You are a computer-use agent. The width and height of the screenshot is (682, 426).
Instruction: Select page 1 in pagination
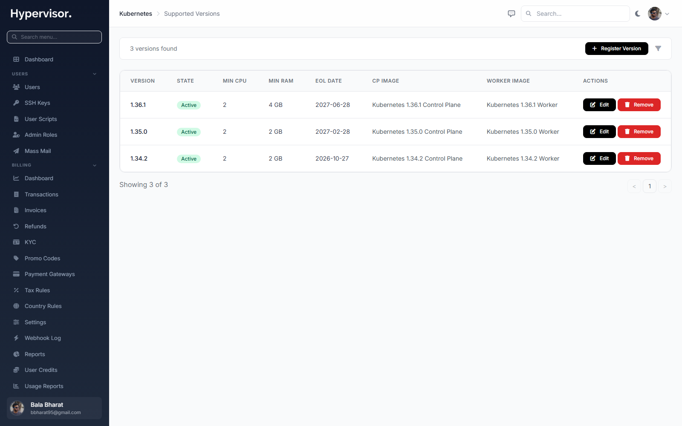coord(650,186)
